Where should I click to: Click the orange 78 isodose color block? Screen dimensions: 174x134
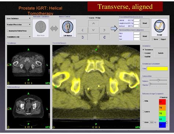coord(162,108)
